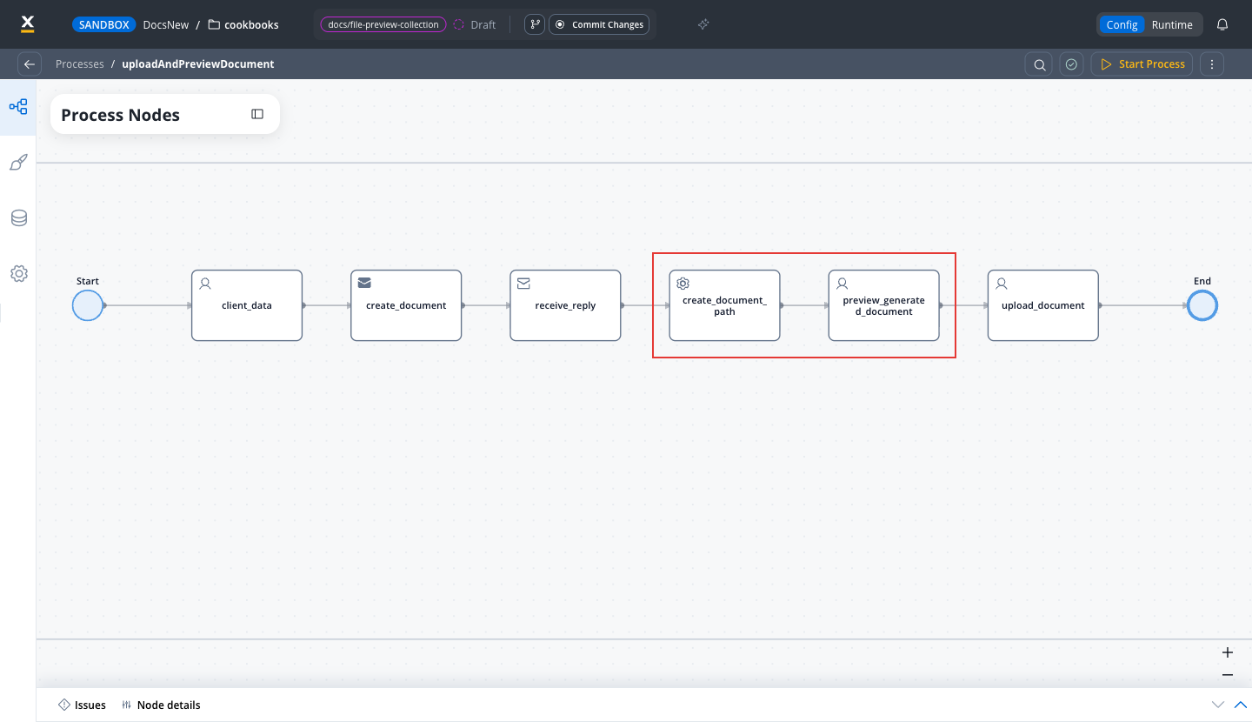Select the receive_reply node
The width and height of the screenshot is (1252, 722).
565,305
